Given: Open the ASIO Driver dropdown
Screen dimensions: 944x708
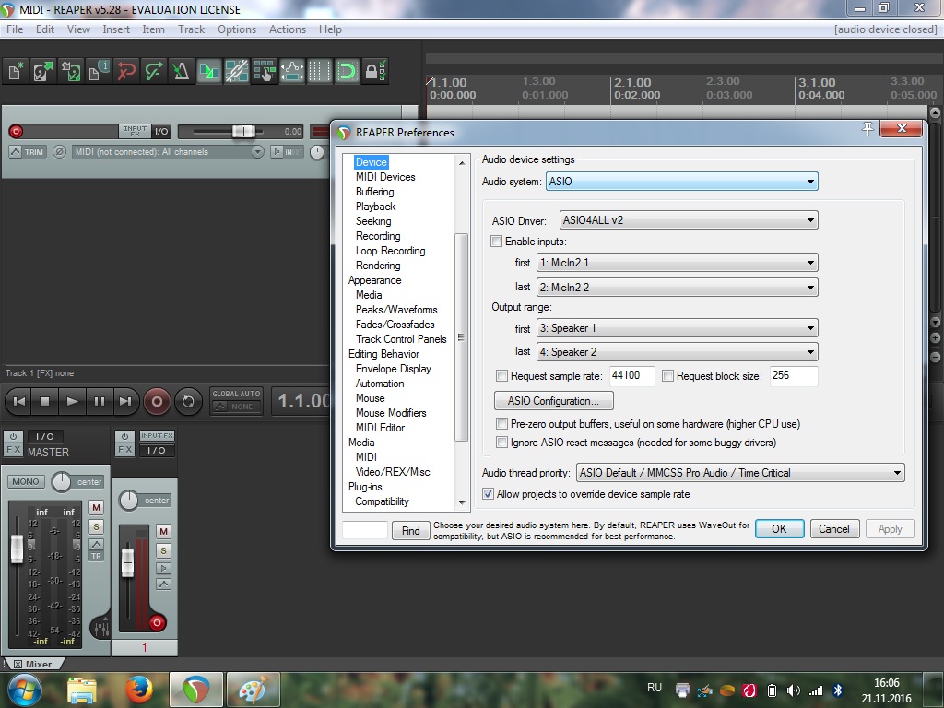Looking at the screenshot, I should [x=689, y=220].
